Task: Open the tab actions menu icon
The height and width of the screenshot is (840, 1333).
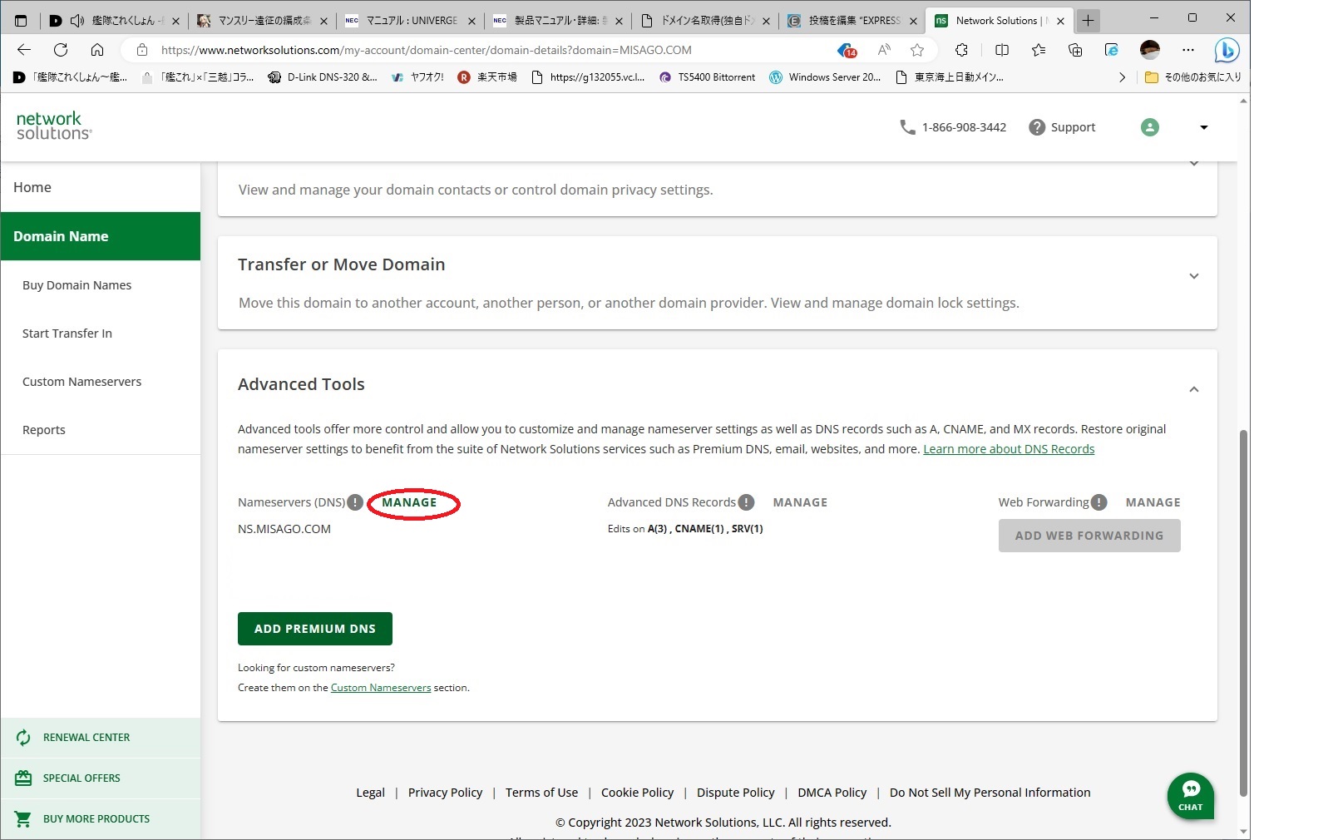Action: tap(21, 20)
